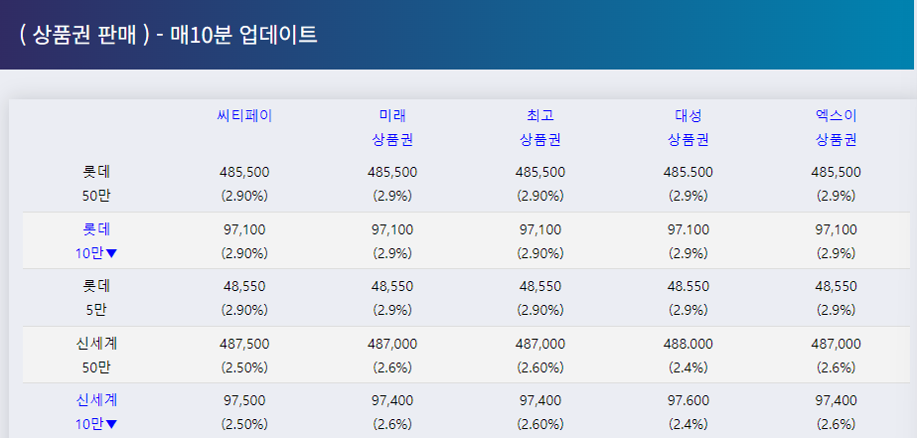Viewport: 917px width, 438px height.
Task: Open the 씨티페이 vendor link
Action: [244, 116]
